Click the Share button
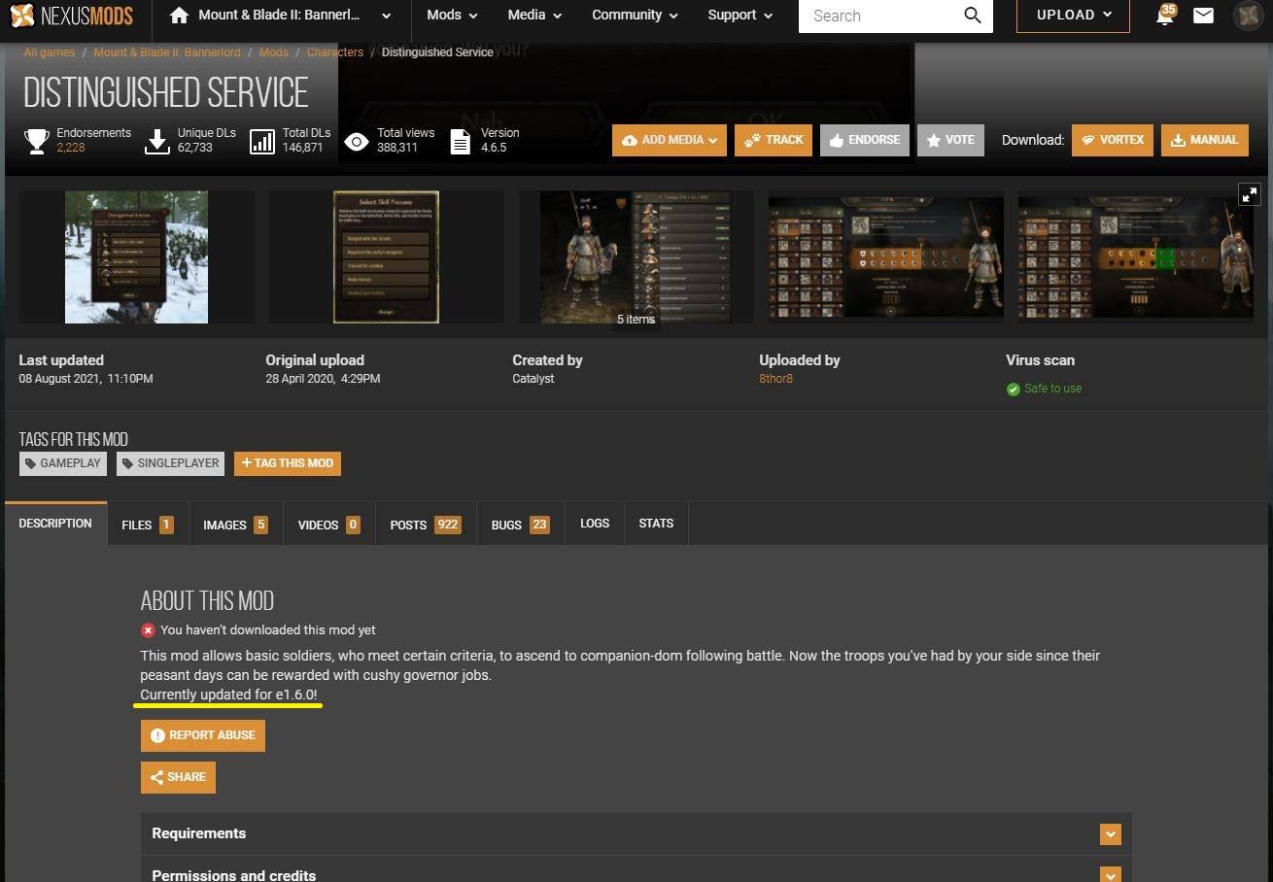This screenshot has width=1273, height=882. click(178, 777)
